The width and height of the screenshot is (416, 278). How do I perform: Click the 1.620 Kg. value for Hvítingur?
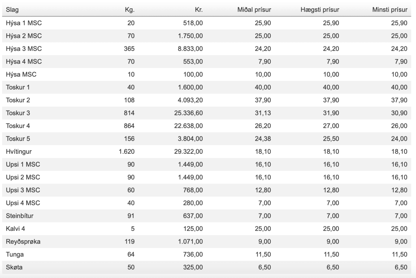pyautogui.click(x=127, y=151)
